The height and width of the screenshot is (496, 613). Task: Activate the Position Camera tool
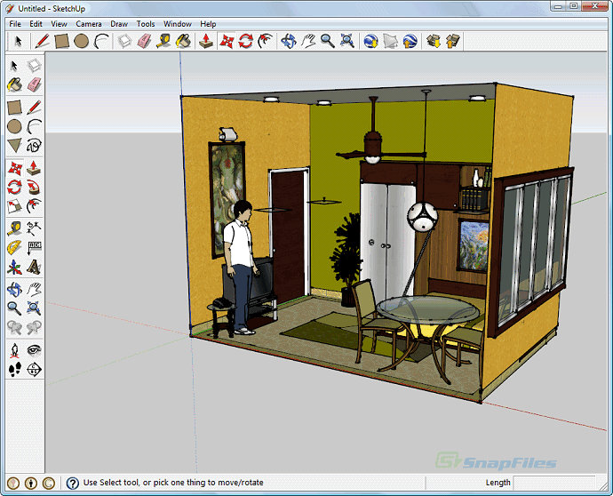click(14, 350)
